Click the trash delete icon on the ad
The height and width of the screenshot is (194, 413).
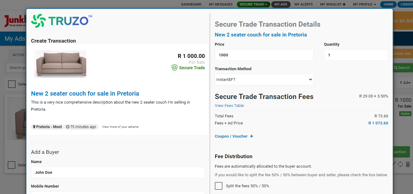(407, 164)
